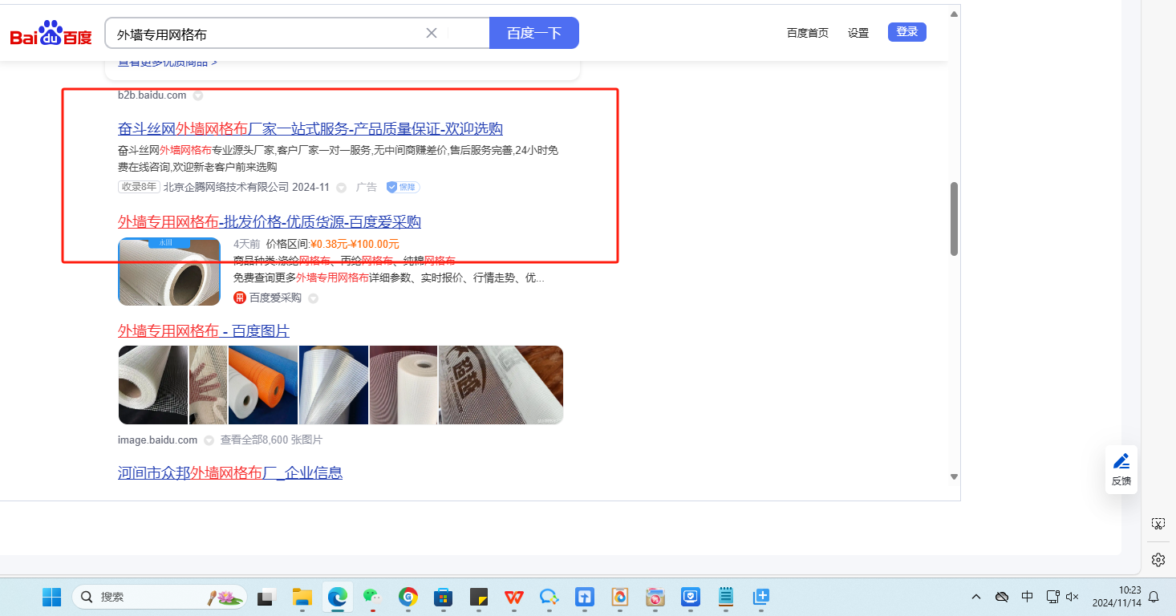The width and height of the screenshot is (1176, 616).
Task: Click 查看全部8,600张图片
Action: click(271, 440)
